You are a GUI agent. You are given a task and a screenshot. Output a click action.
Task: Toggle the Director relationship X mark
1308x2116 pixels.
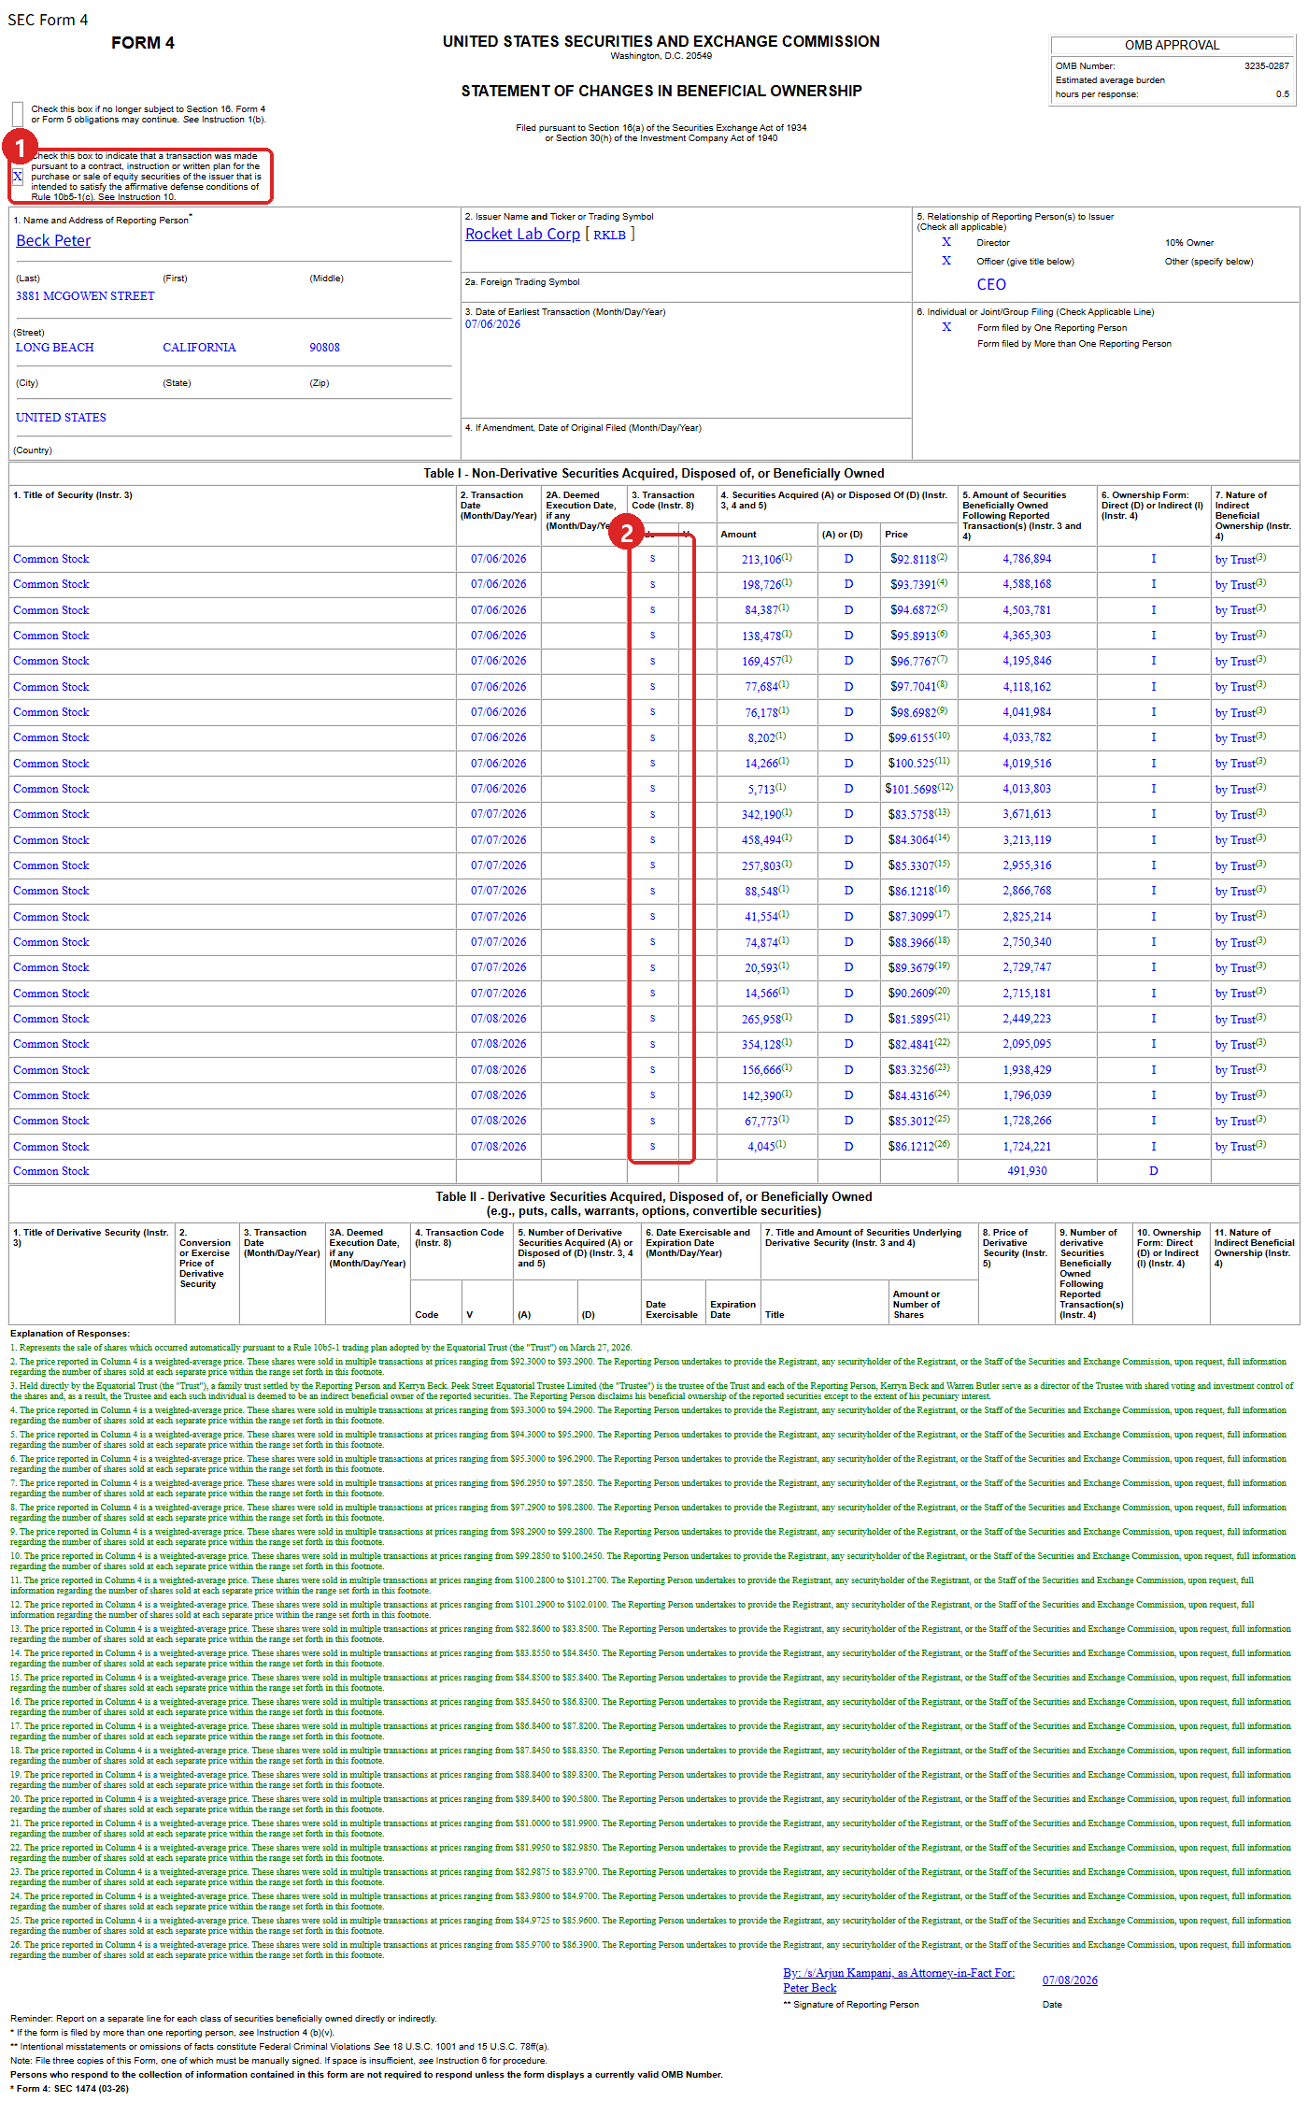pyautogui.click(x=946, y=242)
